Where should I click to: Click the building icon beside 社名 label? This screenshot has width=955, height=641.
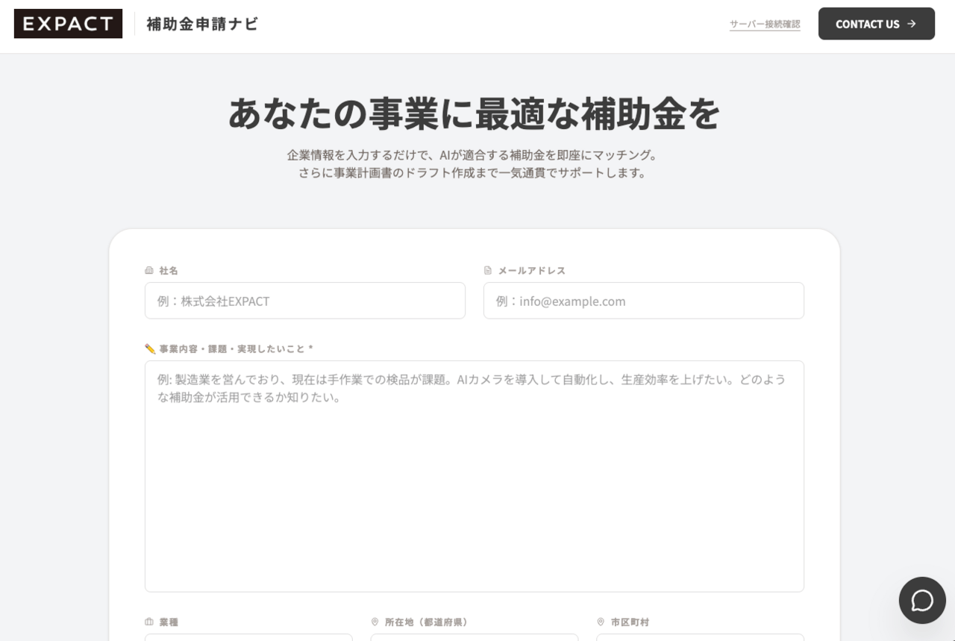pos(148,270)
